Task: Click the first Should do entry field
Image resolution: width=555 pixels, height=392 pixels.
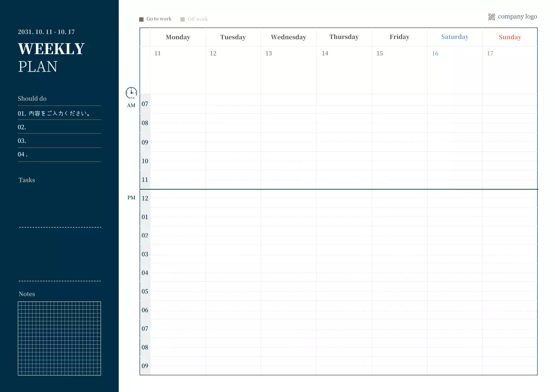Action: coord(59,113)
